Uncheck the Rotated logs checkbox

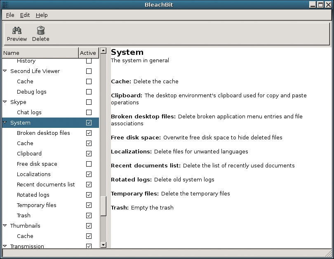(89, 195)
